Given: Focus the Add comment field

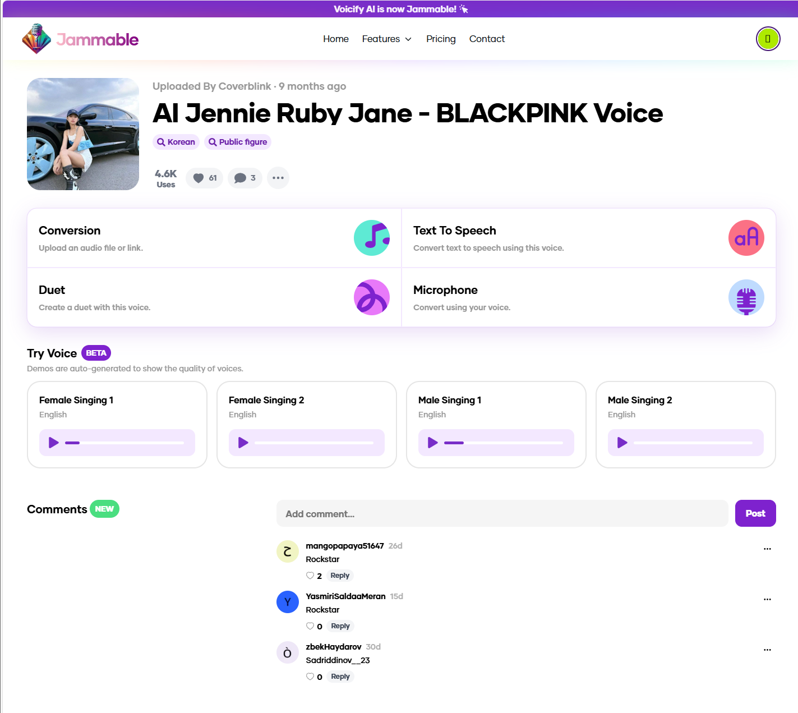Looking at the screenshot, I should point(502,513).
